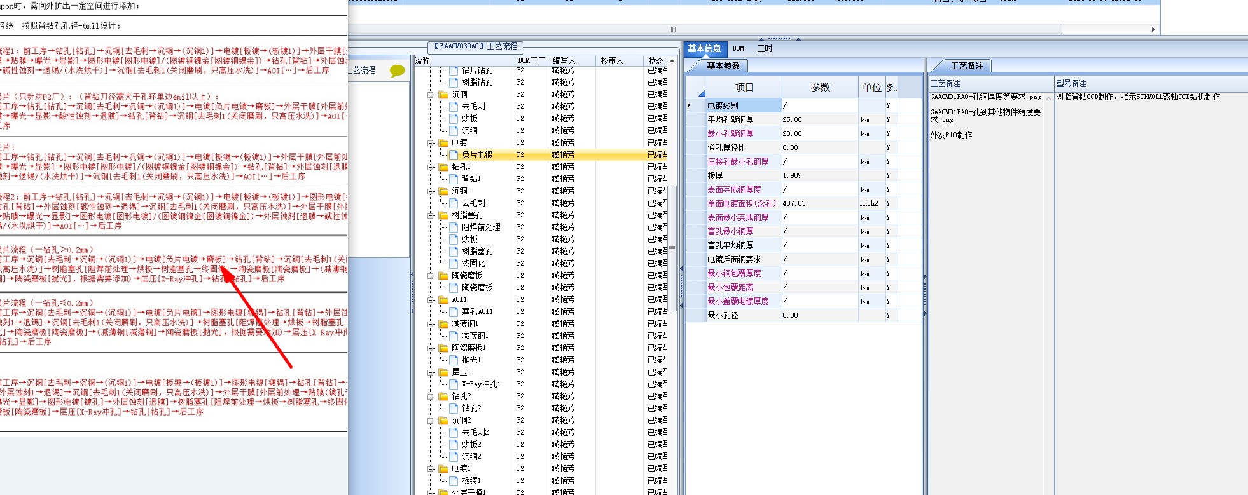Click the 电镀线别 row label
Image resolution: width=1248 pixels, height=495 pixels.
click(x=744, y=105)
